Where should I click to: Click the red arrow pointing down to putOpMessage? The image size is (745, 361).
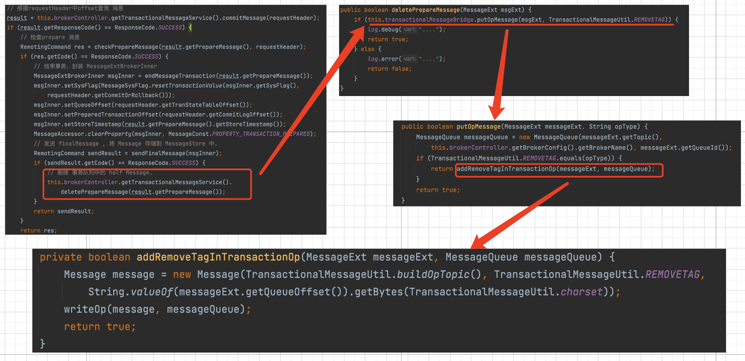(x=501, y=72)
